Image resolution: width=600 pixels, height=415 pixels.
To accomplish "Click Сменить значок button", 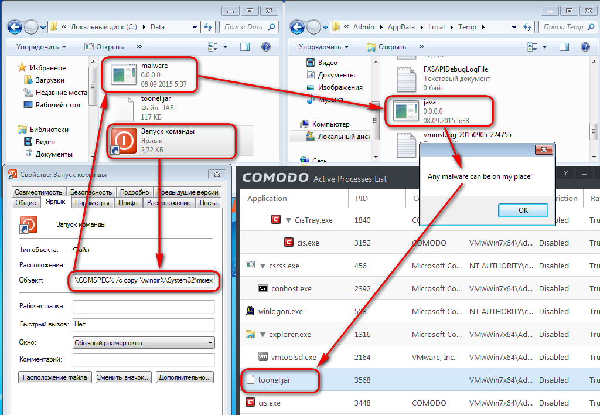I will 123,377.
